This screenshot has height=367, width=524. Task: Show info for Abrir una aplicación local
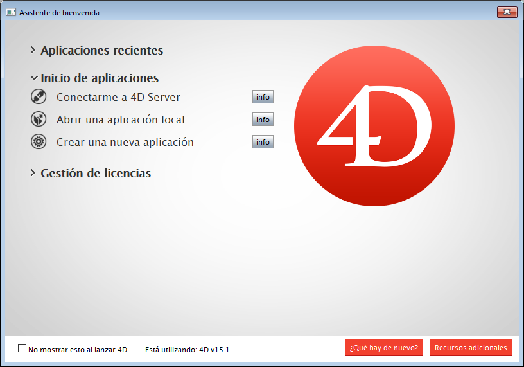263,120
